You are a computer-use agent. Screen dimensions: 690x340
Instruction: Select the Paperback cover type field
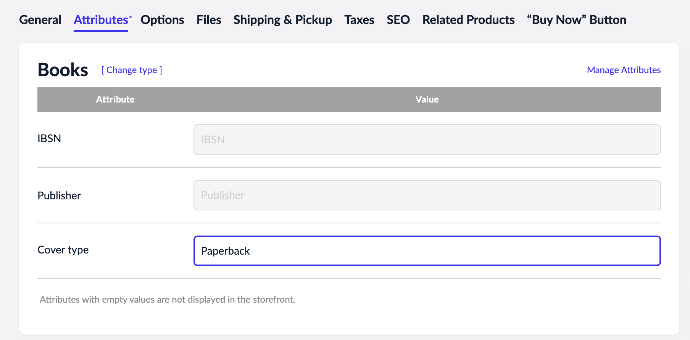tap(427, 250)
